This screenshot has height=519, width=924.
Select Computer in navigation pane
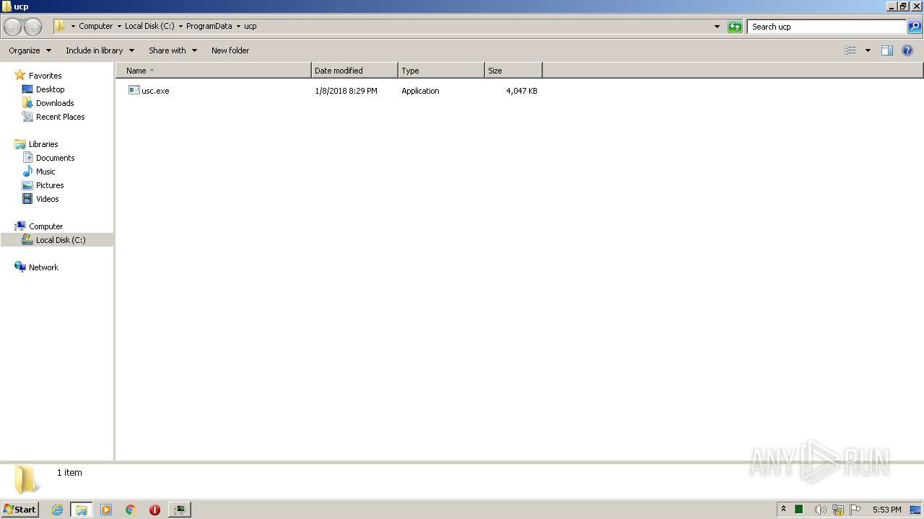coord(45,226)
